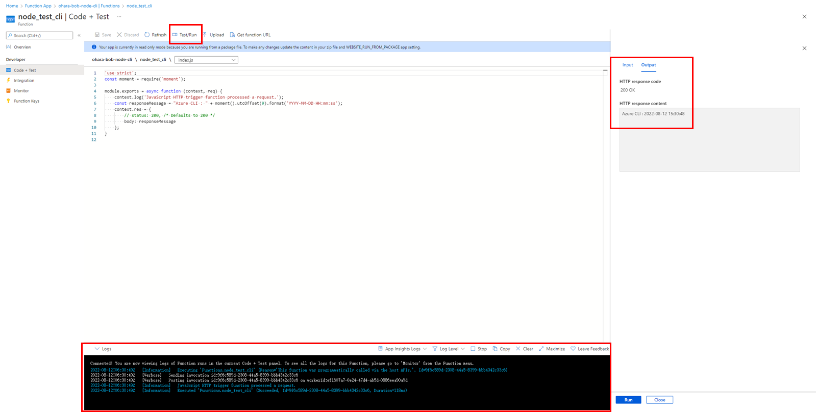Image resolution: width=816 pixels, height=412 pixels.
Task: Click Leave Feedback in logs bar
Action: tap(589, 349)
